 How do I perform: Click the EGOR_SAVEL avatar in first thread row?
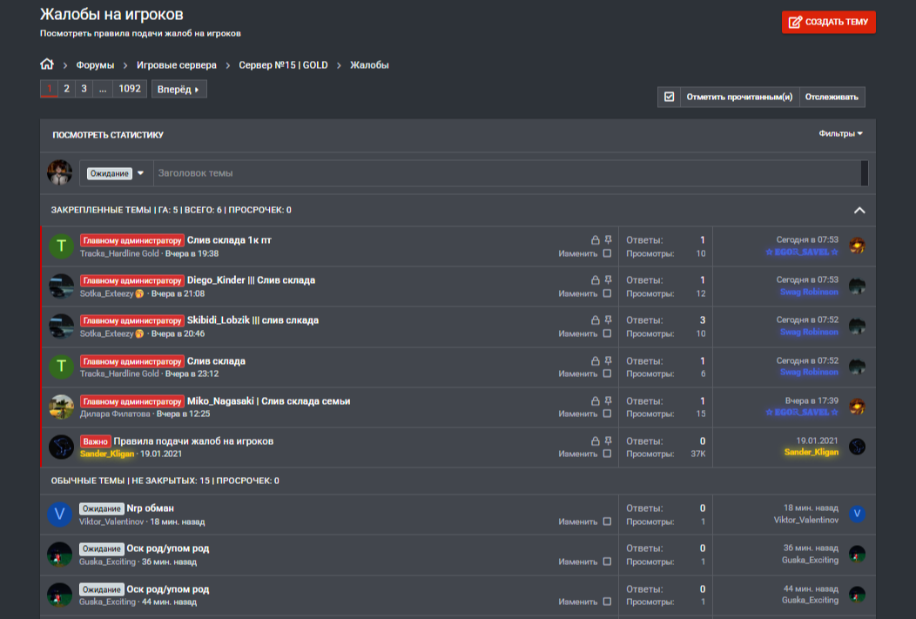857,246
